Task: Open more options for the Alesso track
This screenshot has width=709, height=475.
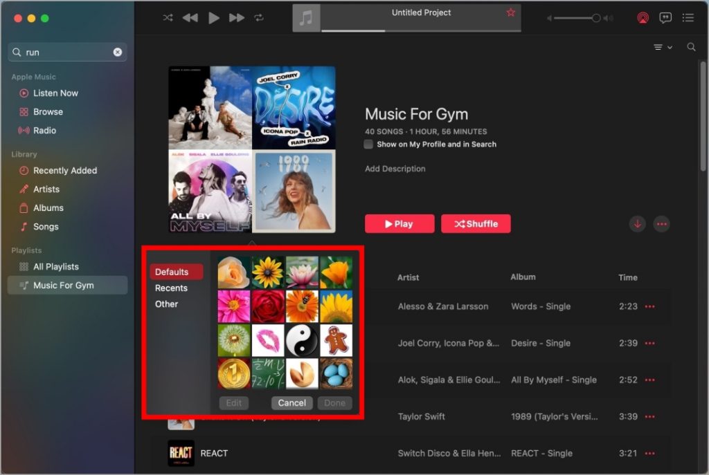Action: click(x=649, y=307)
